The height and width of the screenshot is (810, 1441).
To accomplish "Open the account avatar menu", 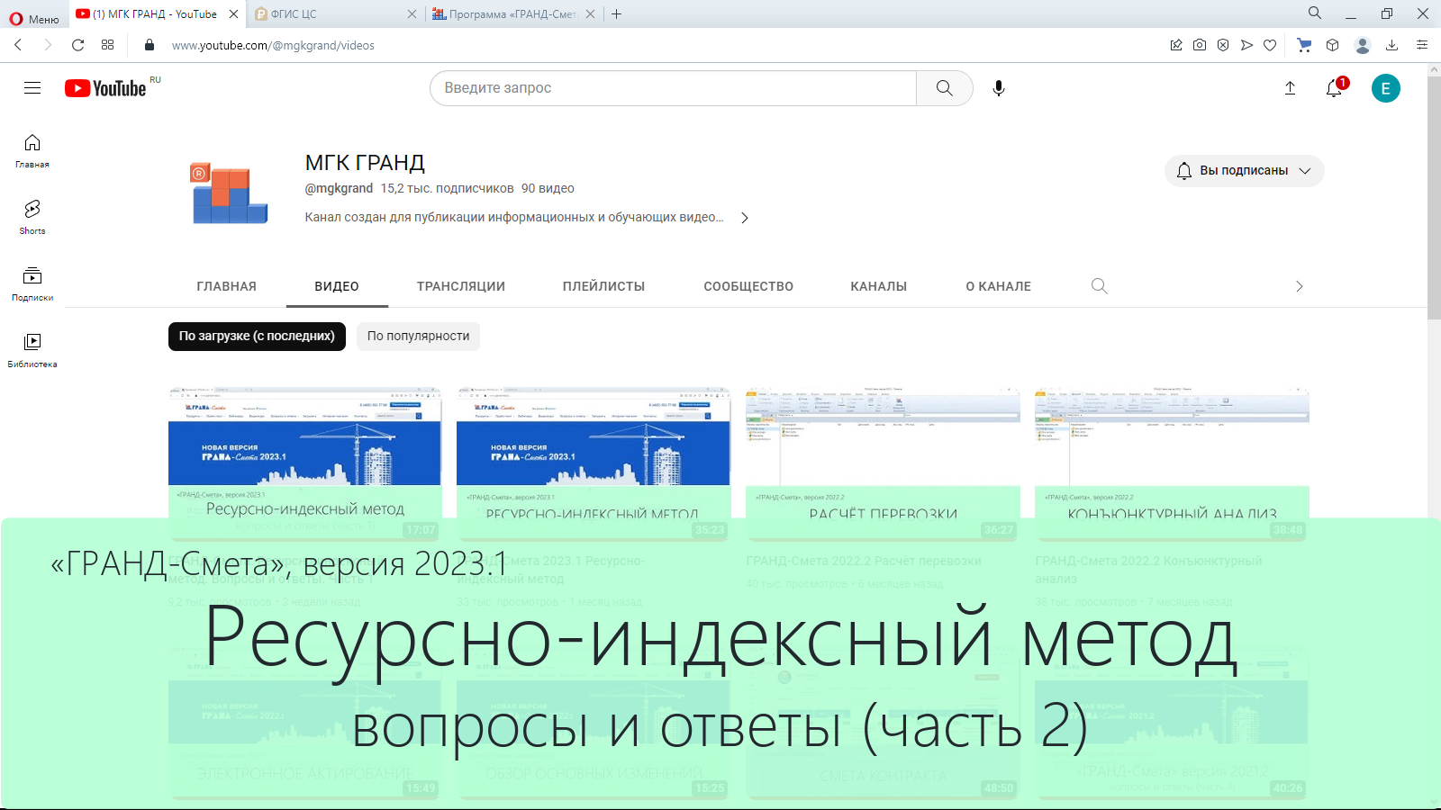I will pos(1385,88).
